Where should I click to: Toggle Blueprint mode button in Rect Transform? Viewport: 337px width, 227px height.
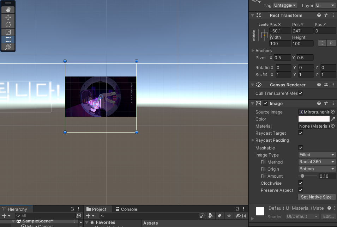(x=323, y=43)
